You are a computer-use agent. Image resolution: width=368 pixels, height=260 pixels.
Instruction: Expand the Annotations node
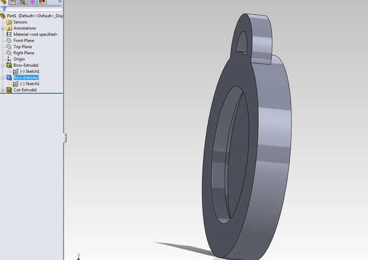pyautogui.click(x=2, y=28)
